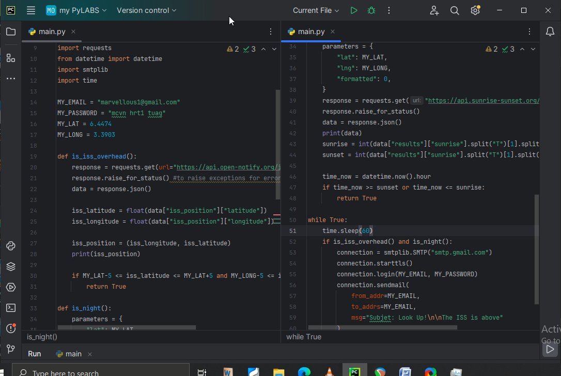Click MY_EMAIL assignment line
Viewport: 561px width, 376px height.
point(118,102)
